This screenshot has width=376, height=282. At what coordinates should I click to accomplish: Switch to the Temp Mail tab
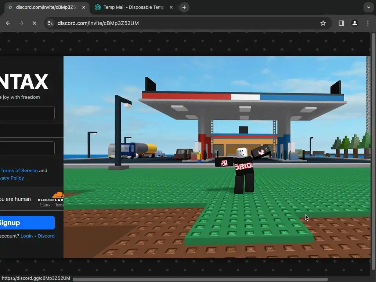point(134,7)
